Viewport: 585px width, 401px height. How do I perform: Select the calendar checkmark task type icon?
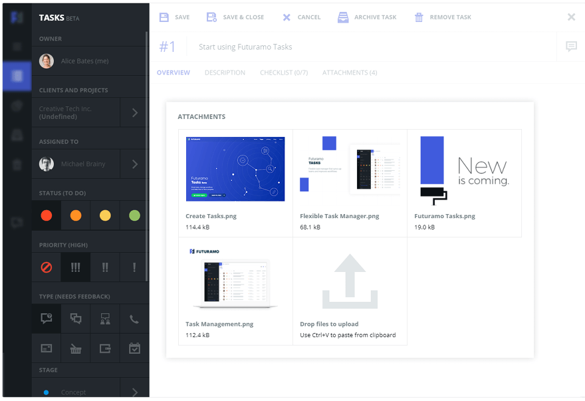[134, 348]
